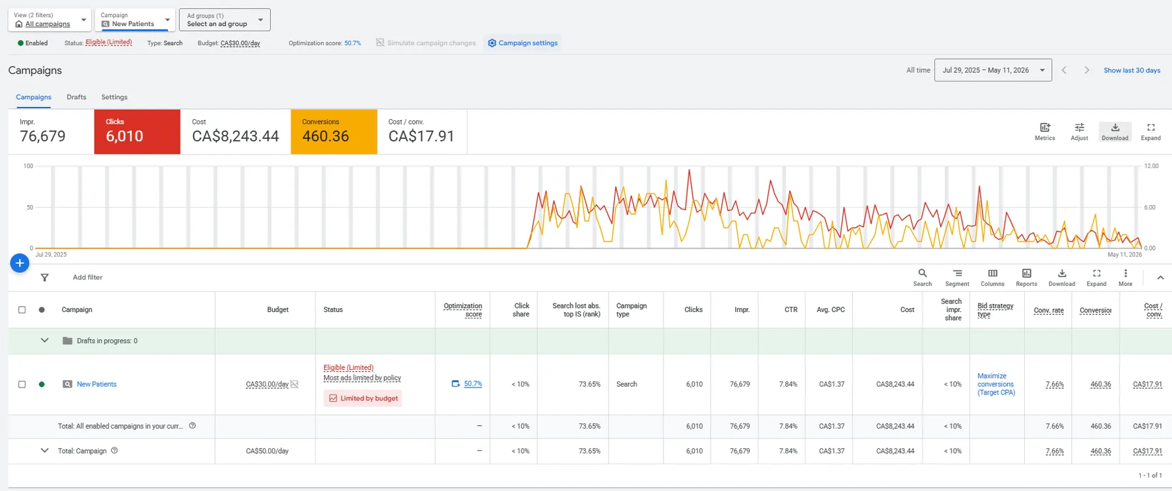Switch to the Settings tab

tap(115, 97)
